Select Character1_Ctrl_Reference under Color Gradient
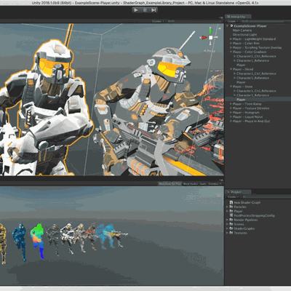The image size is (291, 291). 256,56
